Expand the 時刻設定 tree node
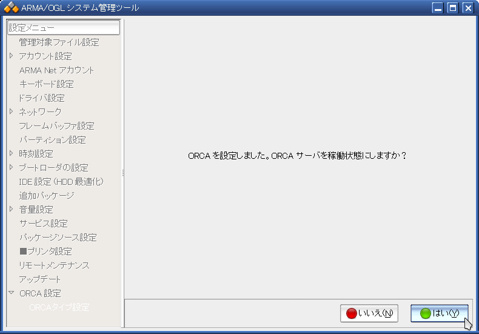Screen dimensions: 479x334 click(11, 153)
